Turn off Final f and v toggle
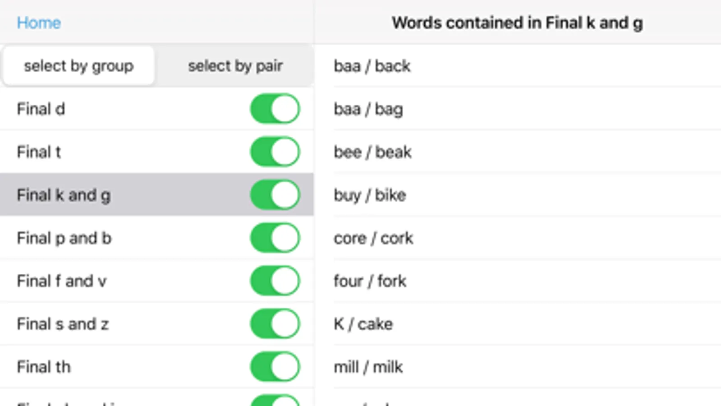 (275, 281)
